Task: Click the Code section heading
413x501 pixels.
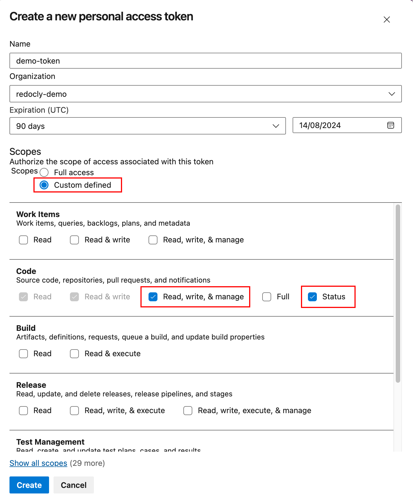Action: tap(26, 271)
